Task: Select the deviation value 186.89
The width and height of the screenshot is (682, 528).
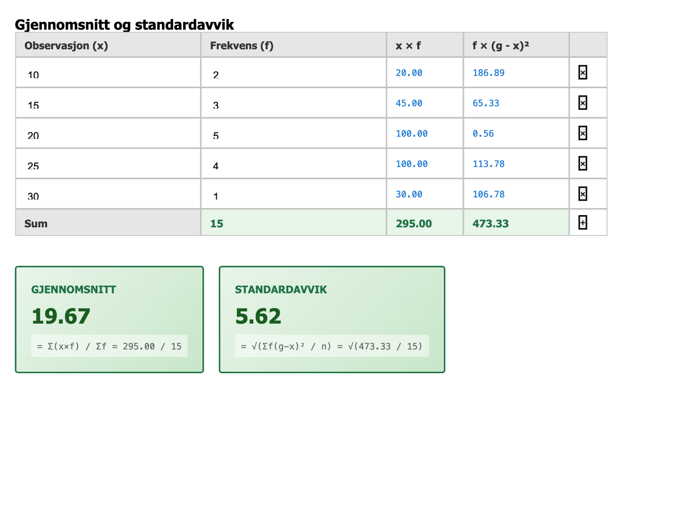Action: point(489,73)
